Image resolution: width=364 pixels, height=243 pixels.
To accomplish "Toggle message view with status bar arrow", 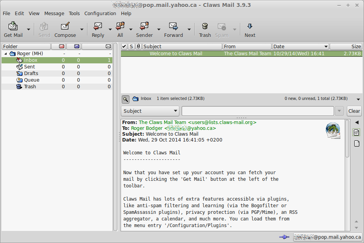I will (x=358, y=99).
